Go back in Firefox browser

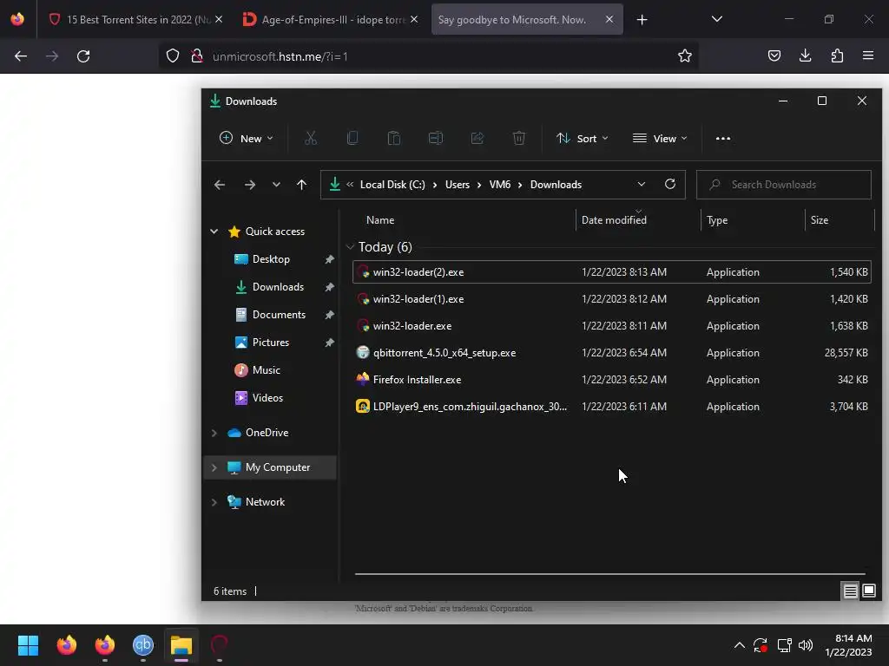(21, 56)
